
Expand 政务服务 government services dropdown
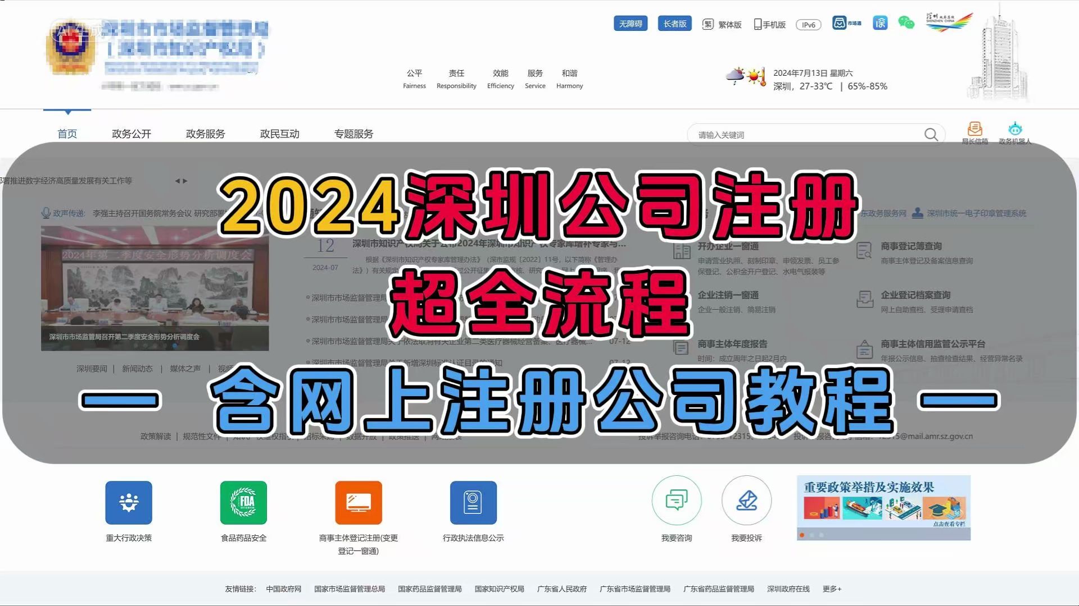click(206, 134)
